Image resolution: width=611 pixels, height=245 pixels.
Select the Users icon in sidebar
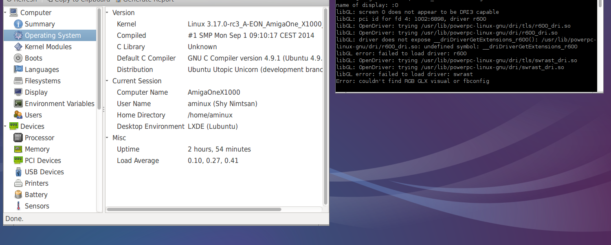[18, 115]
